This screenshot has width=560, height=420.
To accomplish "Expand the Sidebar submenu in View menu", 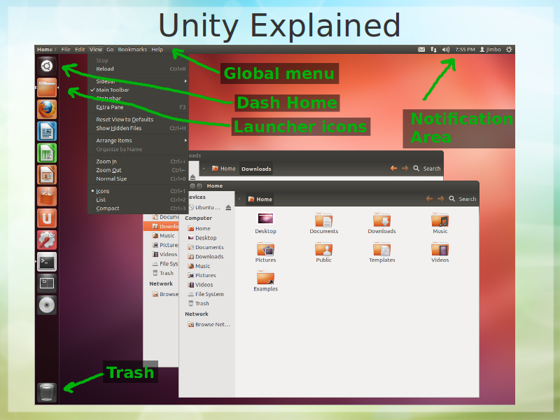I will (138, 81).
